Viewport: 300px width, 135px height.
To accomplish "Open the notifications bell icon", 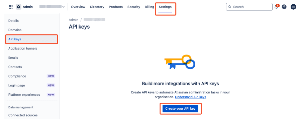I will click(x=276, y=7).
